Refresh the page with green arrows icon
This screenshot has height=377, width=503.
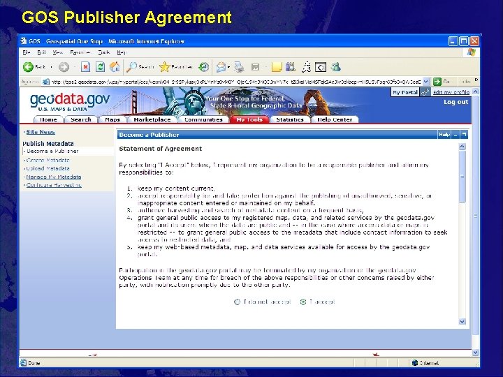click(x=101, y=67)
